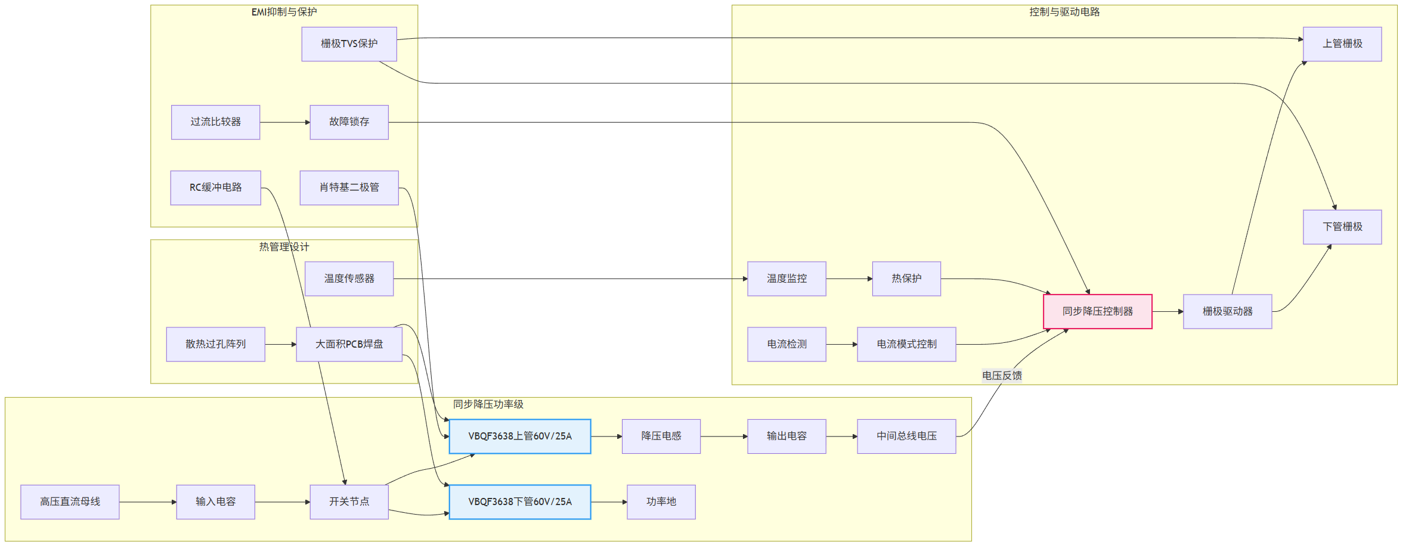Select the 输入电容 node
Viewport: 1412px width, 551px height.
[216, 502]
